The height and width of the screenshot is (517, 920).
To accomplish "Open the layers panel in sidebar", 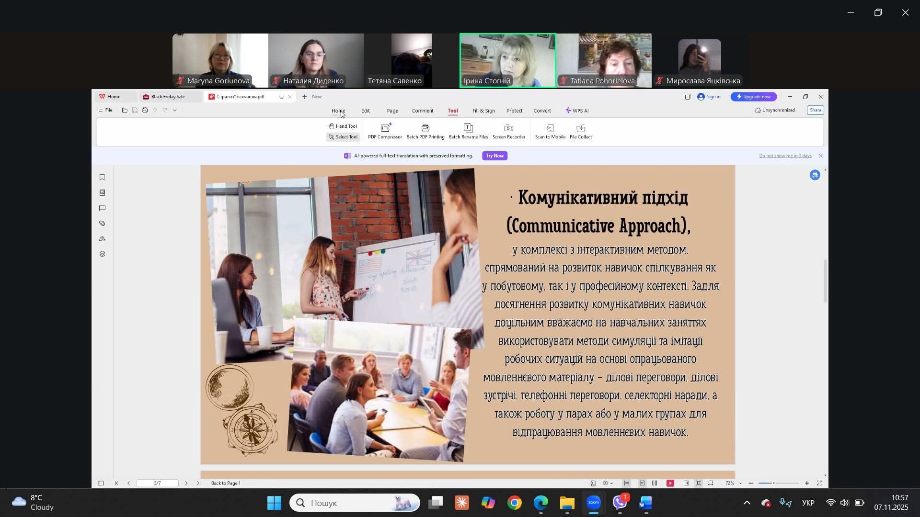I will pyautogui.click(x=102, y=254).
